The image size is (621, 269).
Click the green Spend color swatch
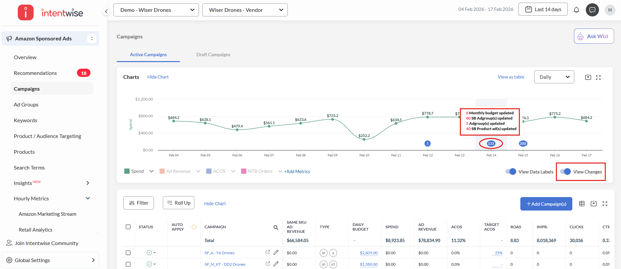127,171
